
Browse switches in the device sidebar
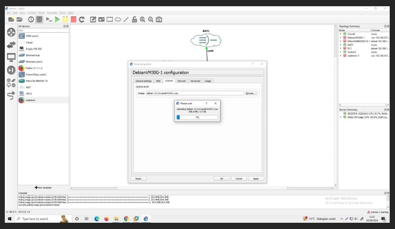click(x=11, y=45)
